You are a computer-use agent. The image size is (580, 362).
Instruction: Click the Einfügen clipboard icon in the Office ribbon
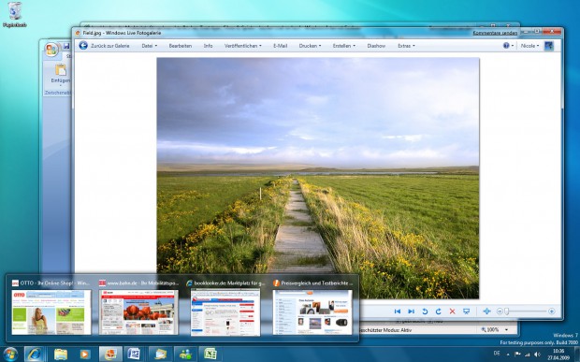point(60,69)
